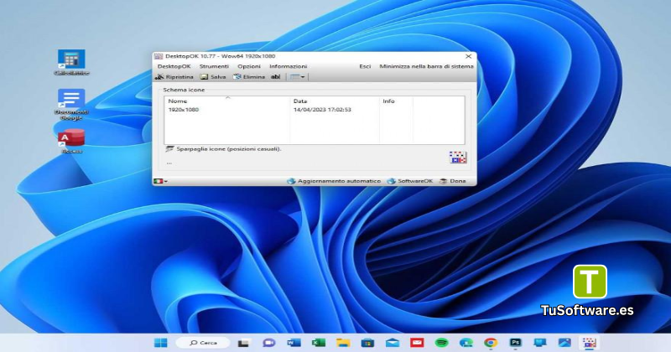Open the Windows Start menu
Screen dimensions: 671x352
(x=161, y=343)
